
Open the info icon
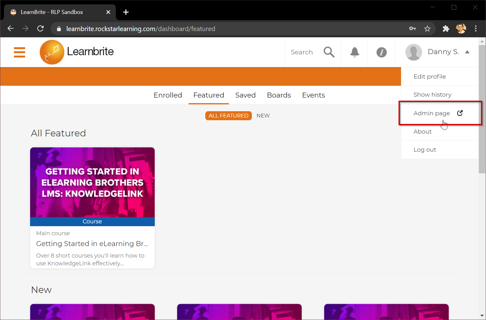tap(381, 52)
